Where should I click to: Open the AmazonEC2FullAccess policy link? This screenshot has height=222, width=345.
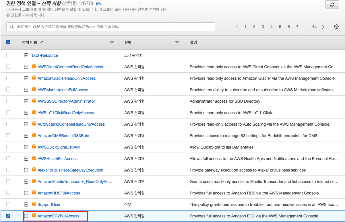[x=58, y=216]
